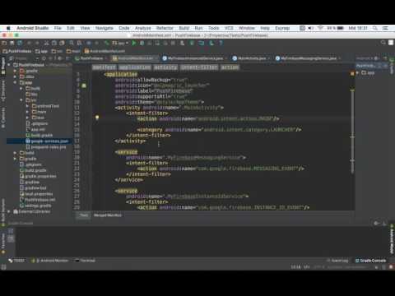395x296 pixels.
Task: Expand the External Libraries node
Action: (9, 211)
